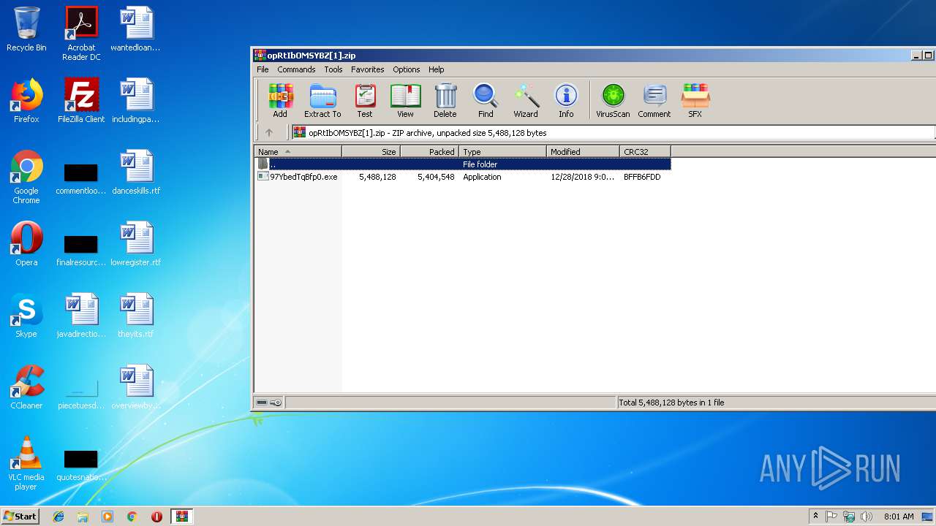Select the theyits.rtf desktop file
This screenshot has height=526, width=936.
pyautogui.click(x=136, y=316)
